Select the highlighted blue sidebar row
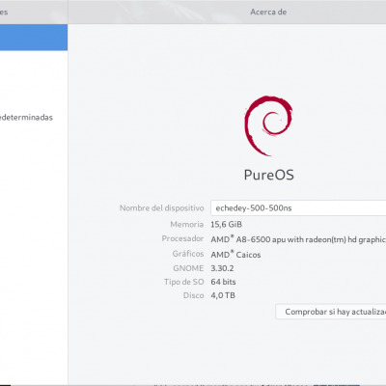Screen dimensions: 386x386 point(34,38)
